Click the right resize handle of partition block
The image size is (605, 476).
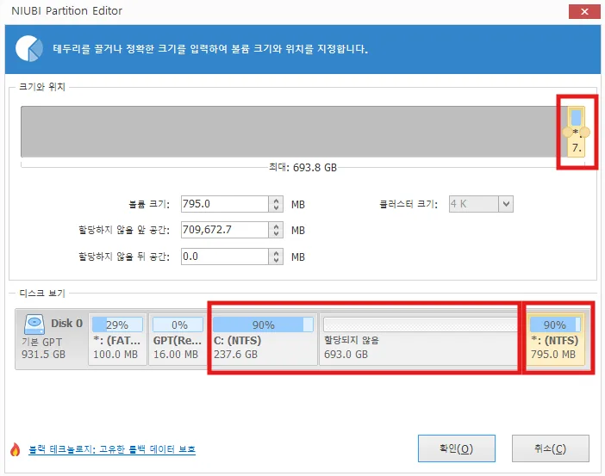(x=585, y=133)
